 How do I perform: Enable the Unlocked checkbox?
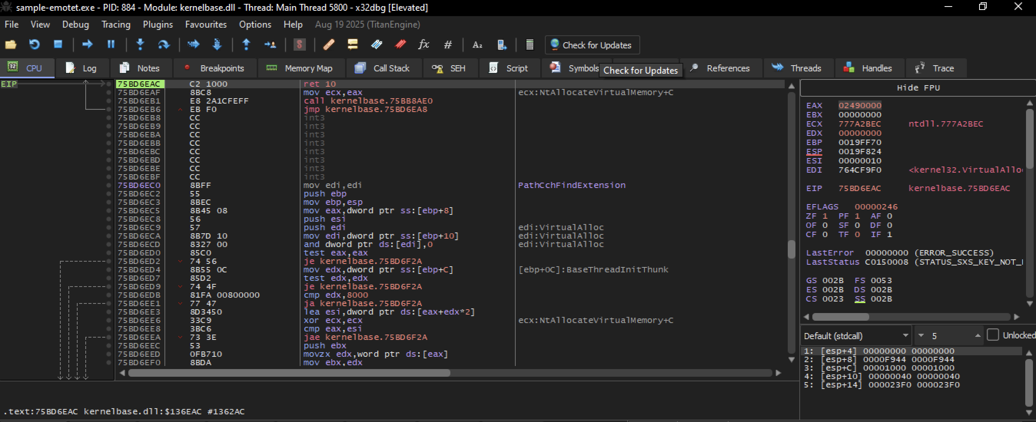tap(993, 335)
